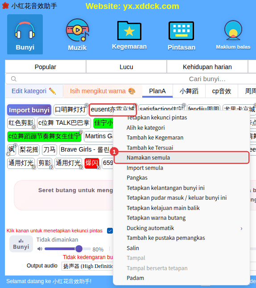Open the Pintasan keyboard shortcuts section
The width and height of the screenshot is (256, 288).
pyautogui.click(x=182, y=36)
